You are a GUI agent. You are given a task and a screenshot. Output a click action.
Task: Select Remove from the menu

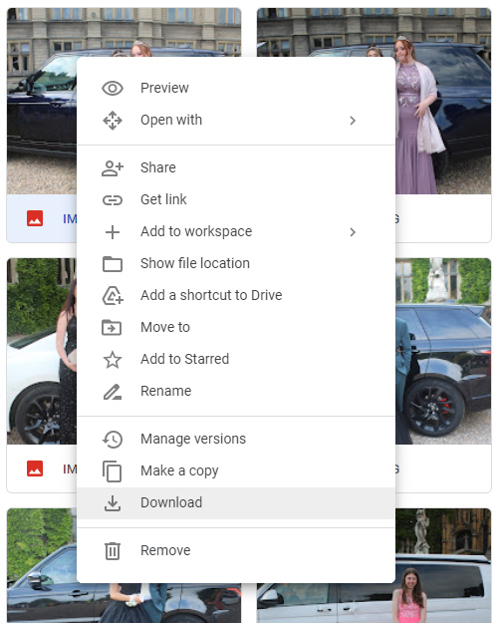tap(236, 550)
